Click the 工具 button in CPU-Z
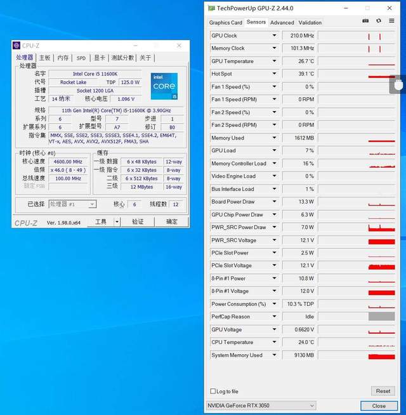 tap(101, 222)
